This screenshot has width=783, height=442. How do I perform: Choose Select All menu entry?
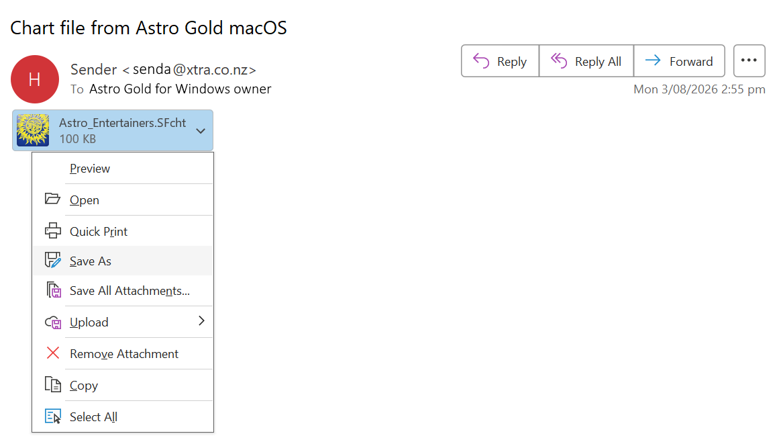123,416
